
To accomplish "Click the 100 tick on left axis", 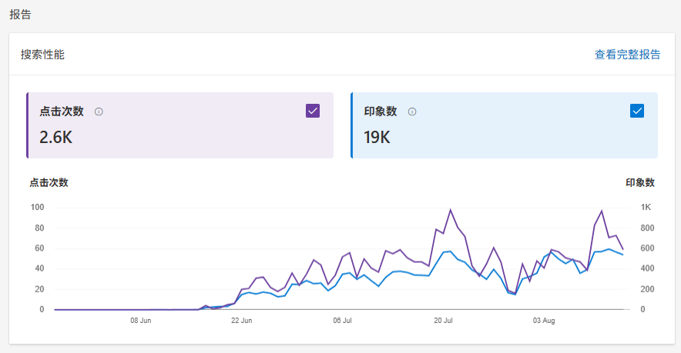I will [37, 208].
